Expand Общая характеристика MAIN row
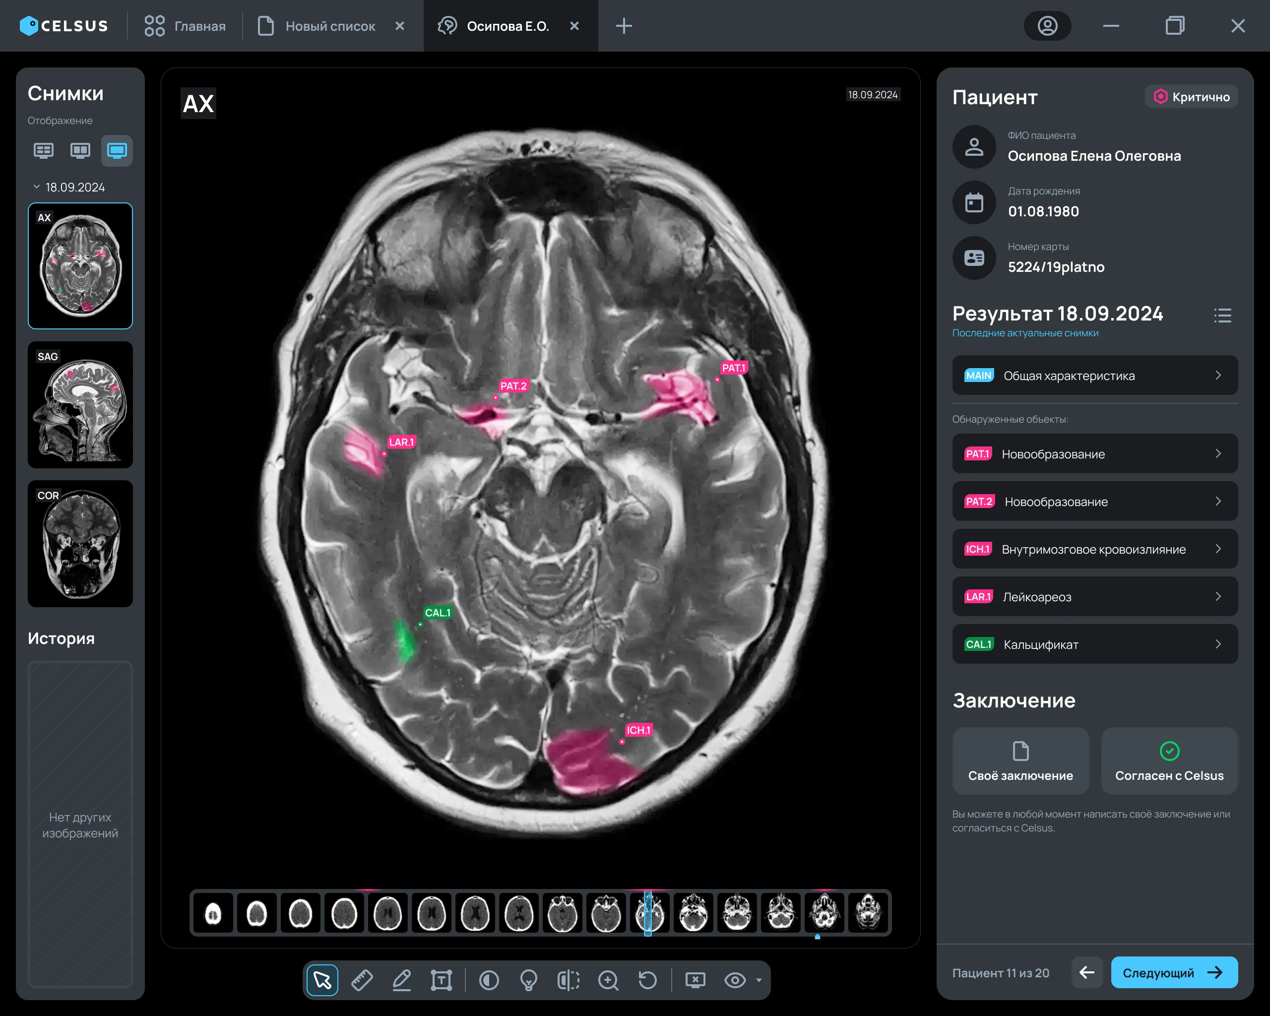The image size is (1270, 1016). (1094, 375)
